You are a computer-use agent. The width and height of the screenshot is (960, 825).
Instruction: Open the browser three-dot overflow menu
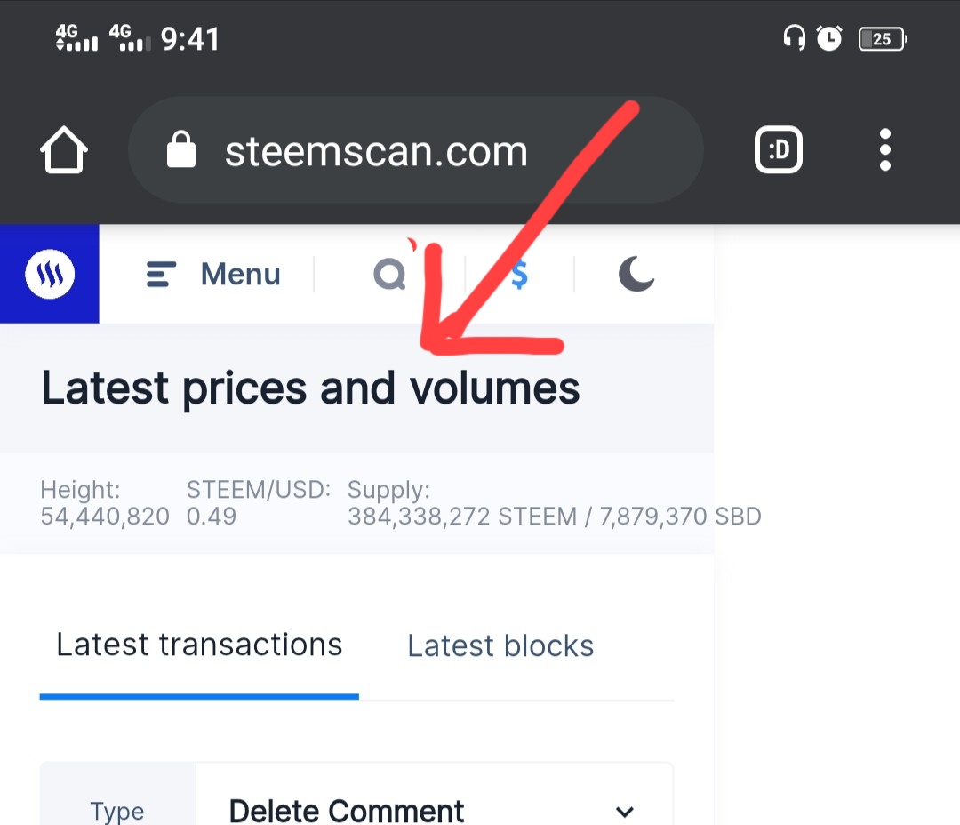pos(884,150)
